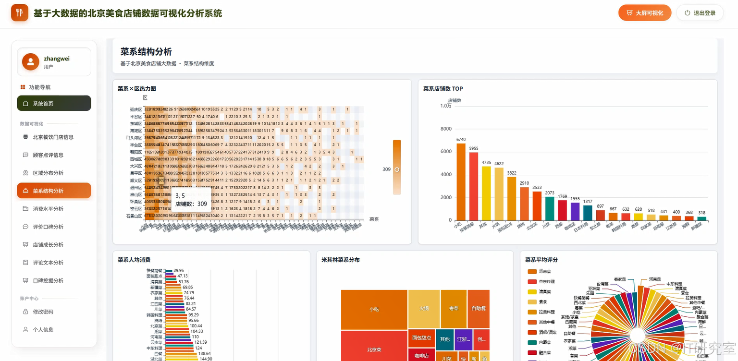Click the 功能导航 grid icon

click(x=23, y=87)
